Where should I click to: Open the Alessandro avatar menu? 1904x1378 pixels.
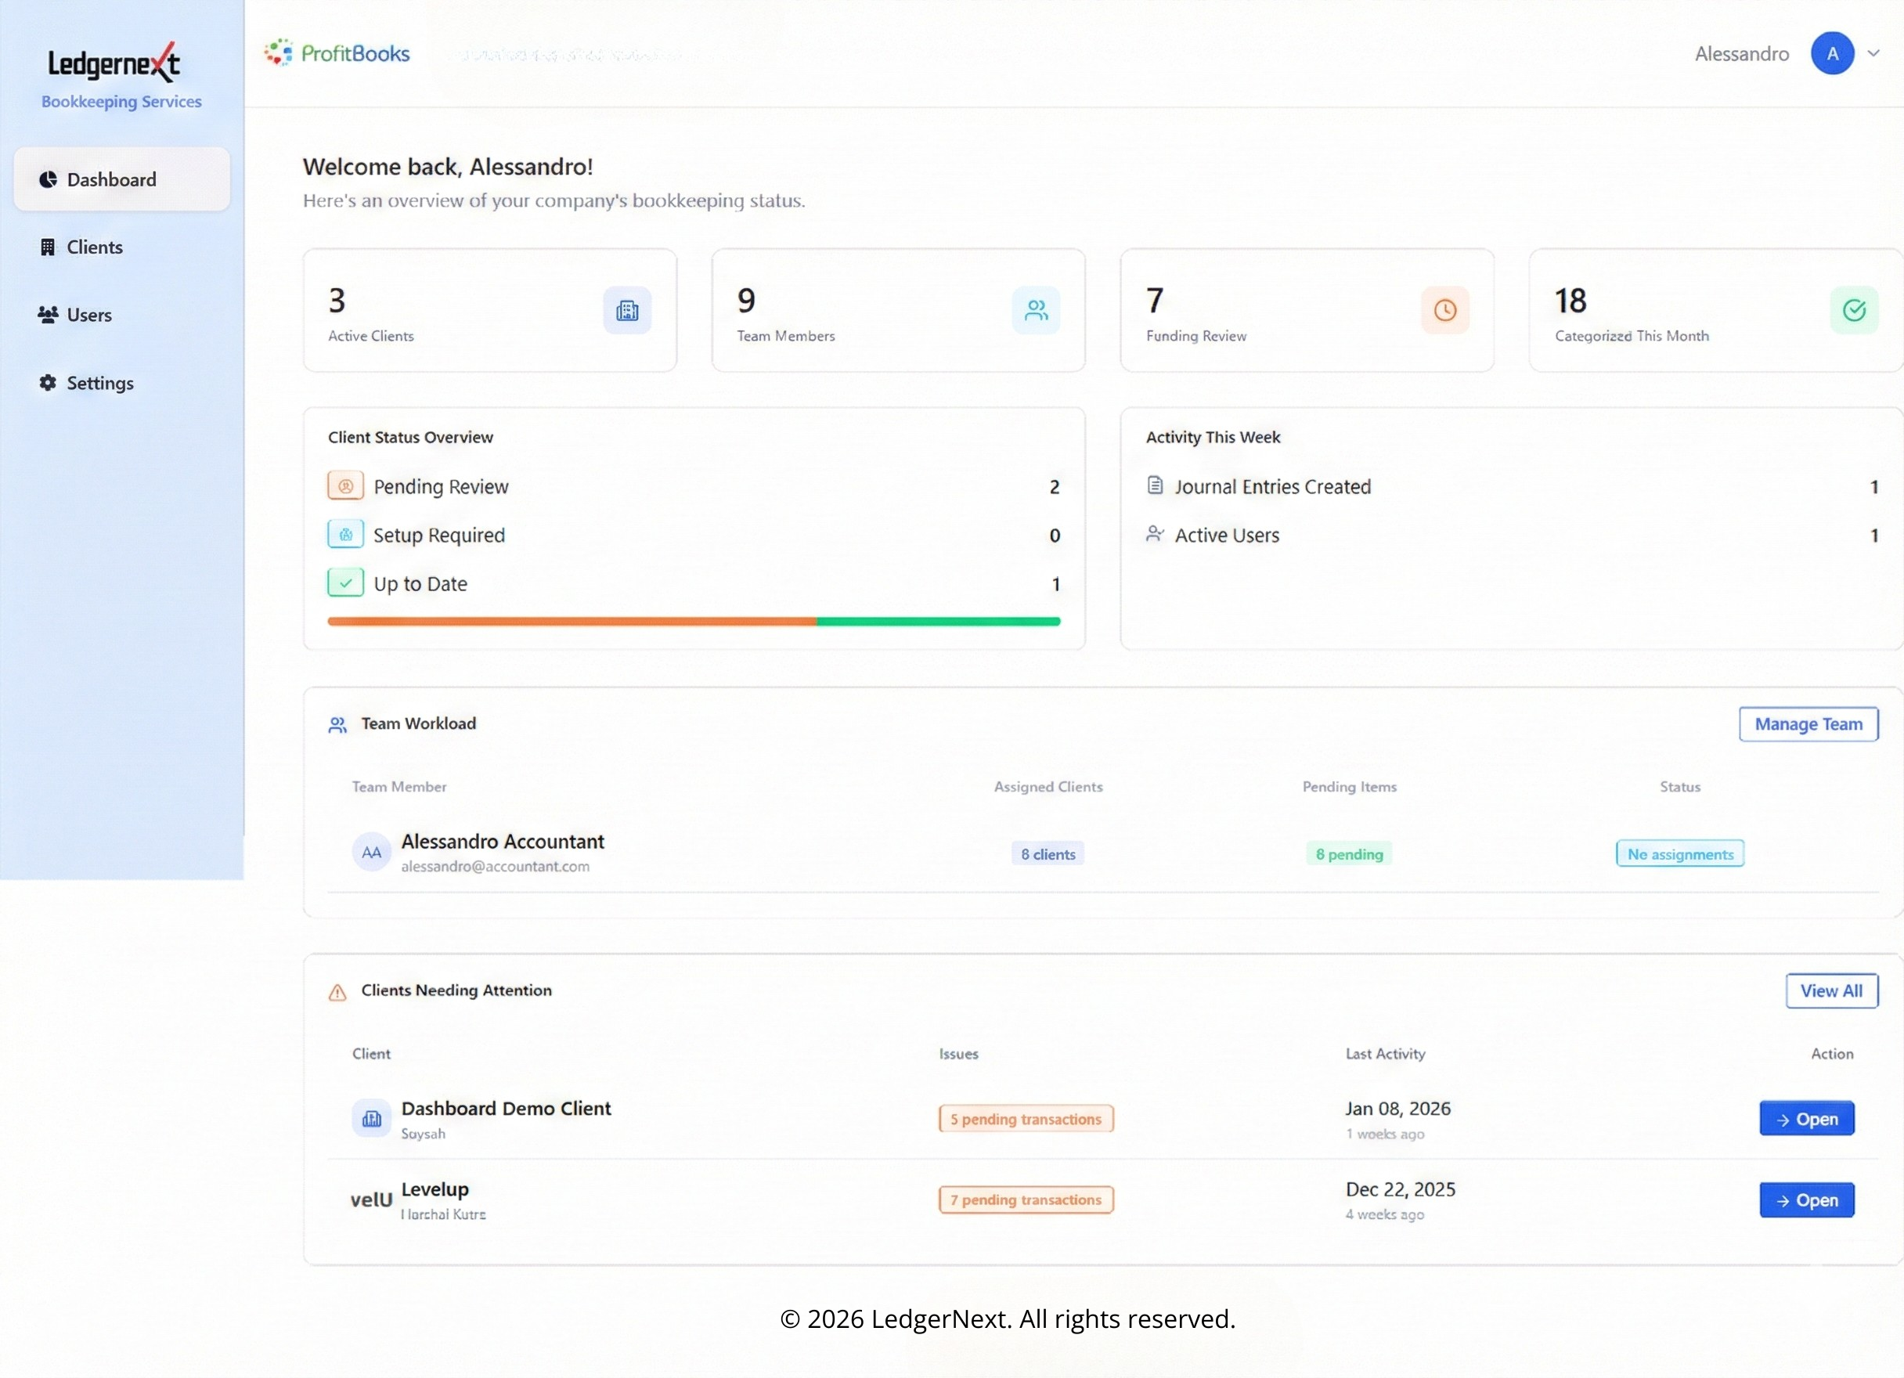tap(1832, 54)
